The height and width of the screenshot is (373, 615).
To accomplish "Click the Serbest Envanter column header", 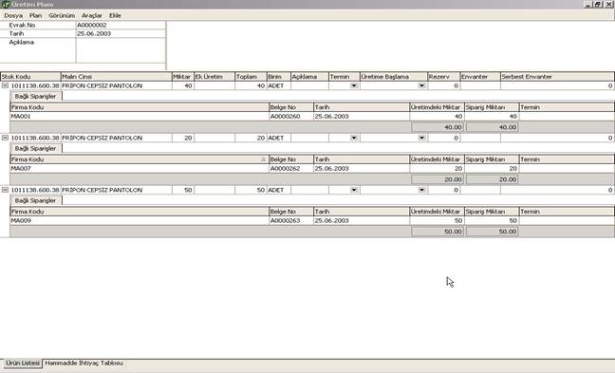I will [557, 77].
